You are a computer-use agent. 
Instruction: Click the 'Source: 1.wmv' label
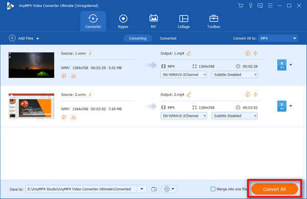click(73, 53)
